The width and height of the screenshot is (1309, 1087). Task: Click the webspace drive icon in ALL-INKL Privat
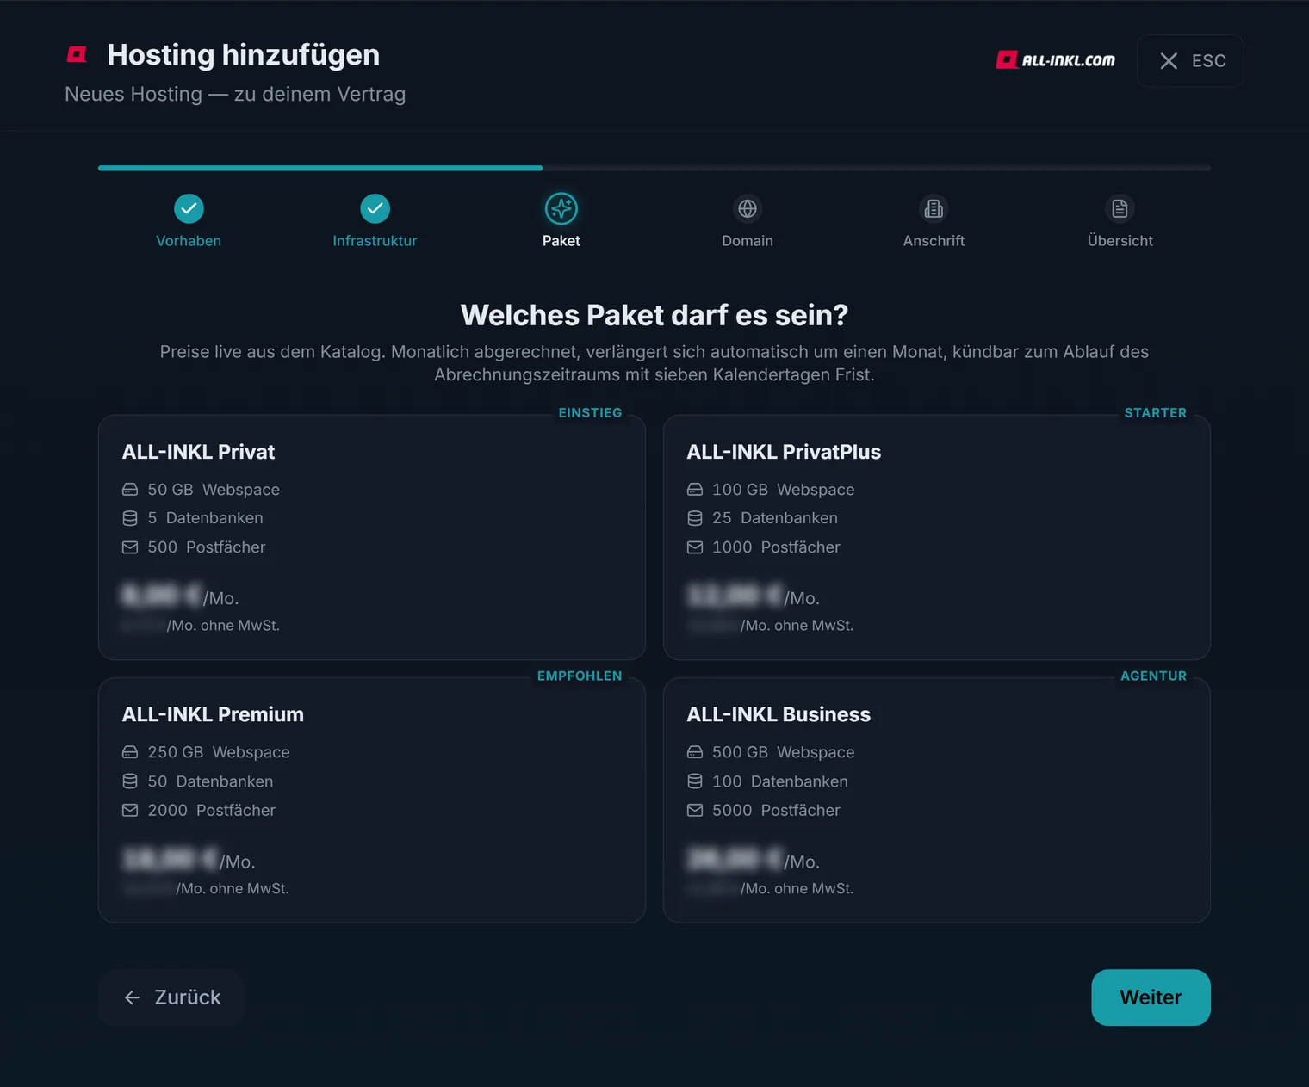point(130,490)
